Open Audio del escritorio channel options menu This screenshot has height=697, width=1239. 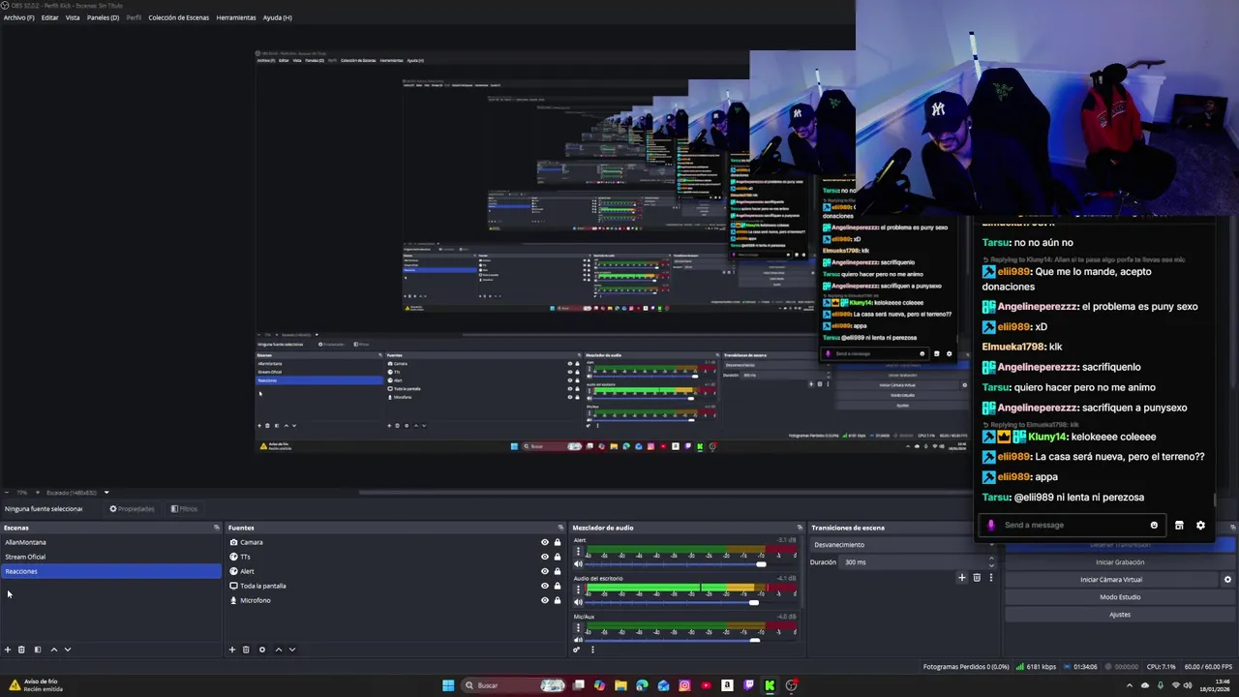click(x=578, y=589)
